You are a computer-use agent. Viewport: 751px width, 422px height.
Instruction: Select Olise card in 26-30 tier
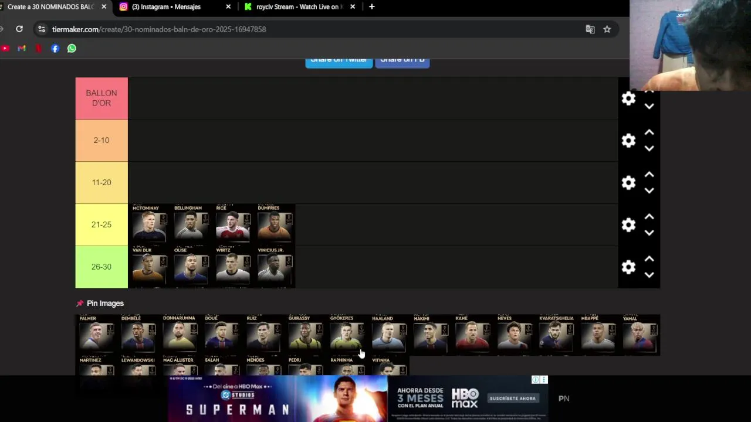click(x=191, y=267)
